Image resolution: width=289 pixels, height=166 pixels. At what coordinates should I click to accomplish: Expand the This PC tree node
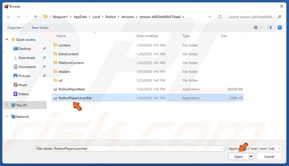point(7,105)
